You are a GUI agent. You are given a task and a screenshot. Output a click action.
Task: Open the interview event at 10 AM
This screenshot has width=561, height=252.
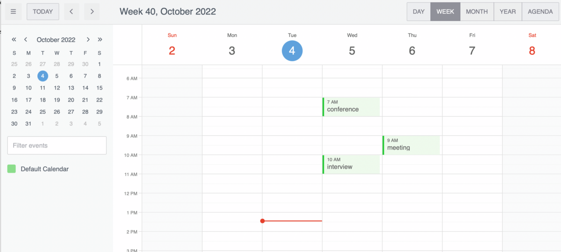[x=351, y=164]
